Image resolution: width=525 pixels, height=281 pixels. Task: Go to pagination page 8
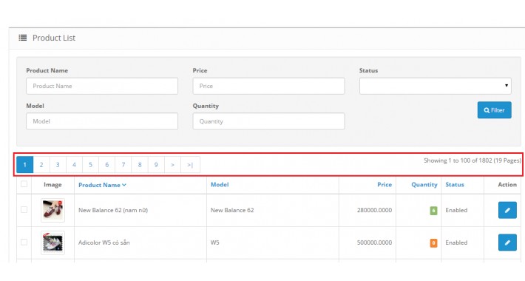[x=140, y=165]
